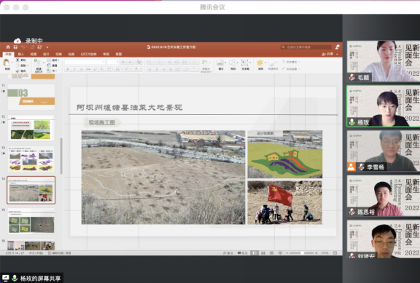420x283 pixels.
Task: Click the Undo arrow icon
Action: click(23, 47)
